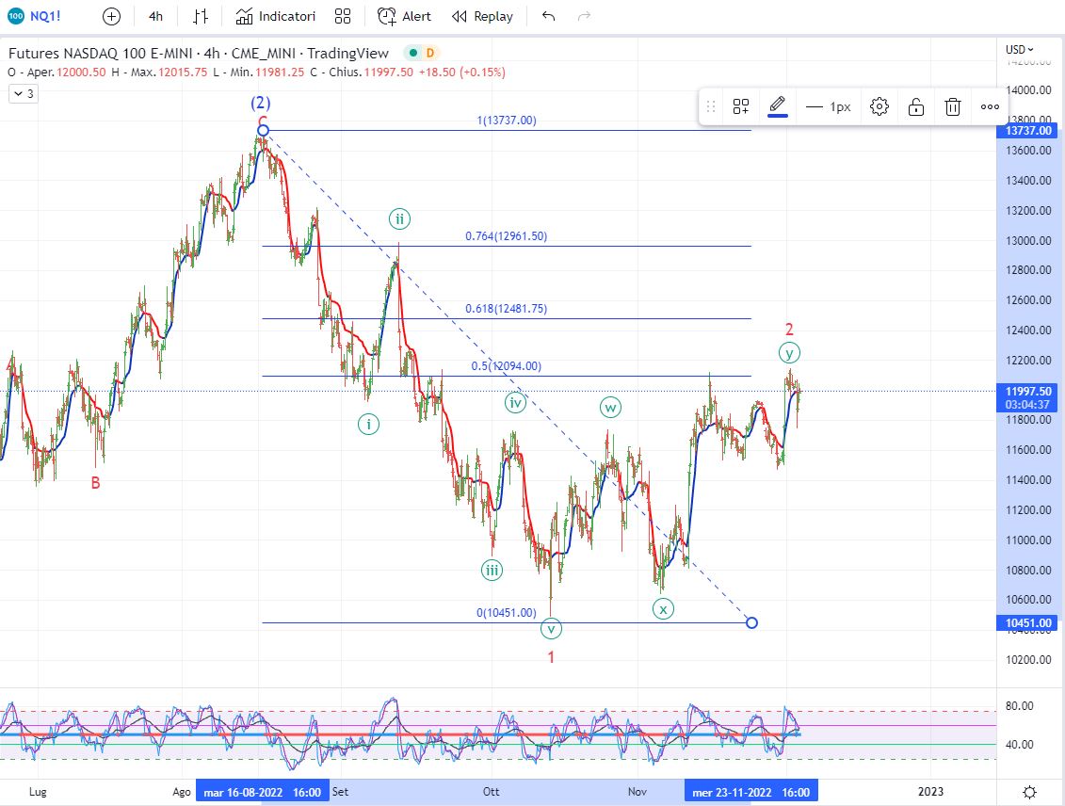Click the 13737.00 price axis label
This screenshot has width=1065, height=806.
[x=1029, y=130]
